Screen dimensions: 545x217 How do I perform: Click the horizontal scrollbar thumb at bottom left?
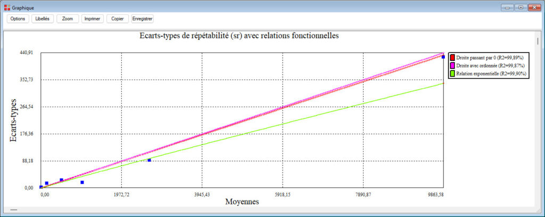pos(13,211)
